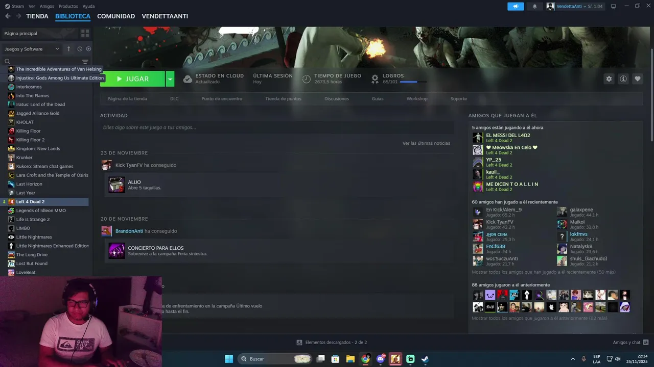654x367 pixels.
Task: Show all friends who played previously link
Action: (x=540, y=318)
